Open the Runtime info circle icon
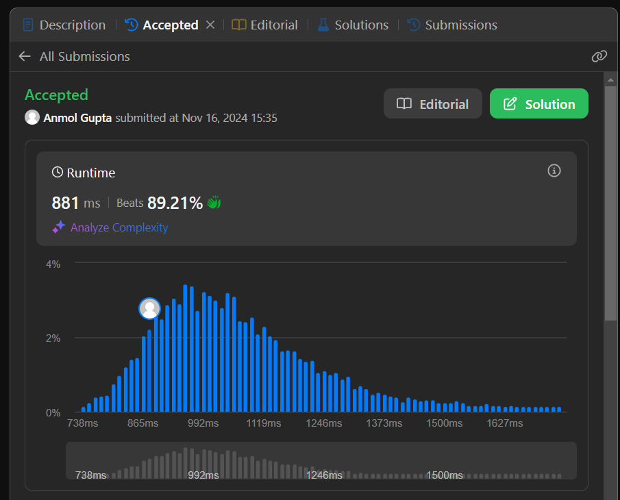The width and height of the screenshot is (620, 500). click(x=554, y=171)
